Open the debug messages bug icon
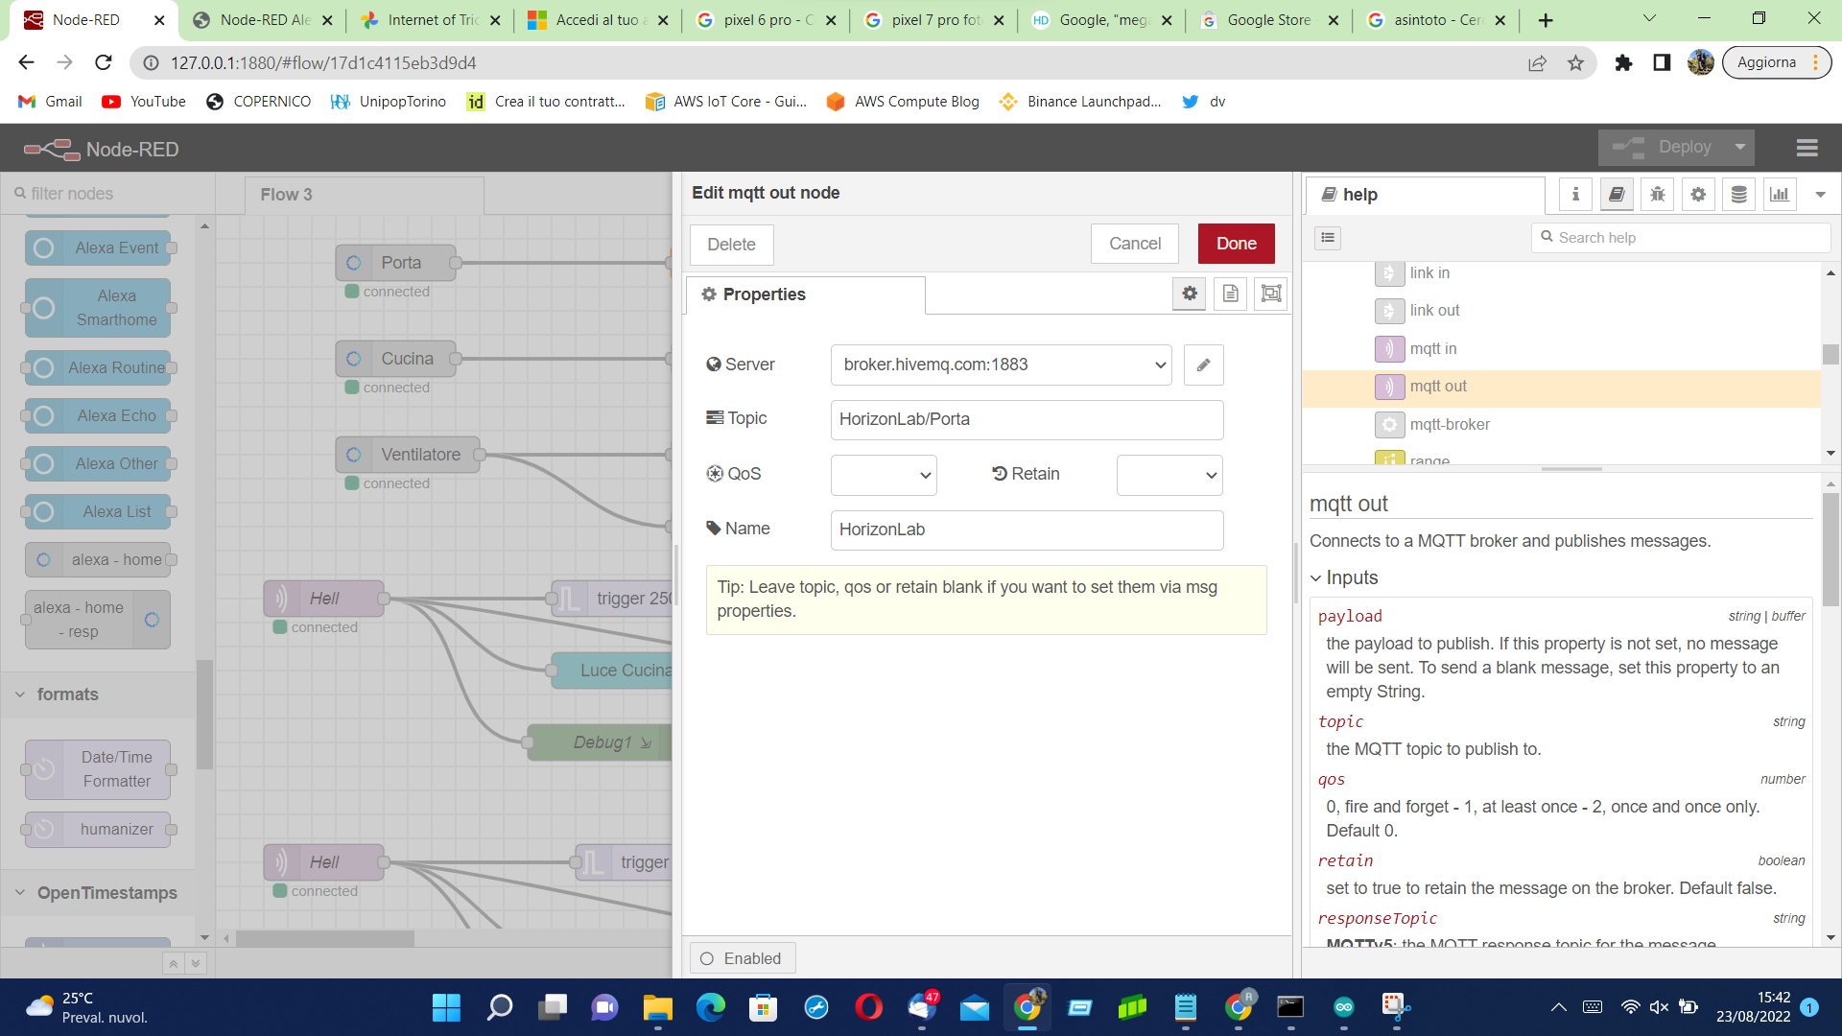This screenshot has height=1036, width=1842. click(x=1658, y=194)
